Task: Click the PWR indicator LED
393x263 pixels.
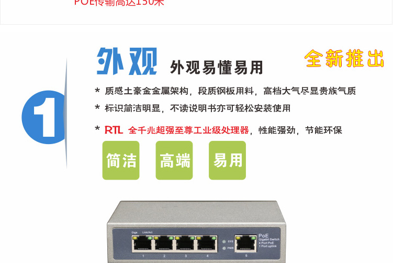Action: click(x=224, y=248)
